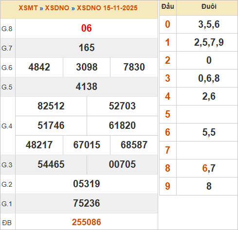Image resolution: width=238 pixels, height=230 pixels.
Task: Click head digit 7 in Đầu column
Action: click(x=167, y=150)
